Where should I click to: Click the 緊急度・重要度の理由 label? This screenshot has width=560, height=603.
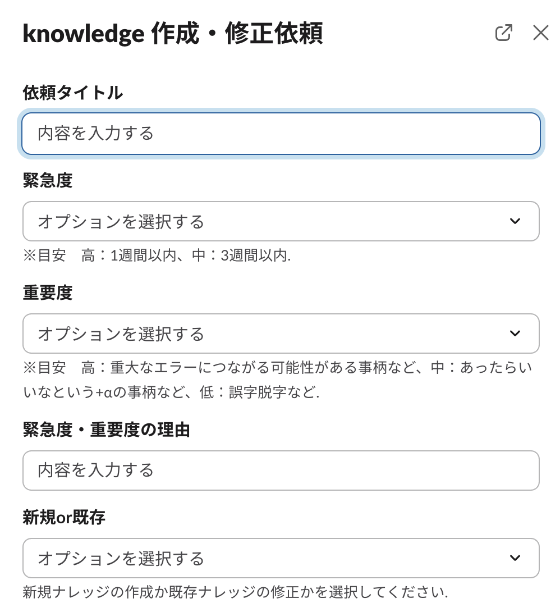click(x=106, y=430)
